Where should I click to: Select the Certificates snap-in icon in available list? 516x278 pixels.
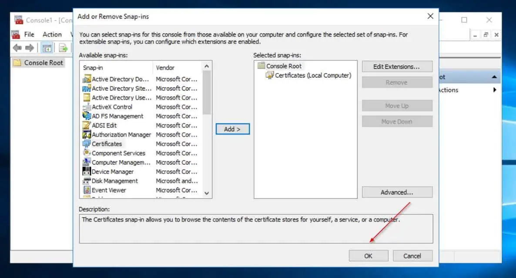click(87, 144)
